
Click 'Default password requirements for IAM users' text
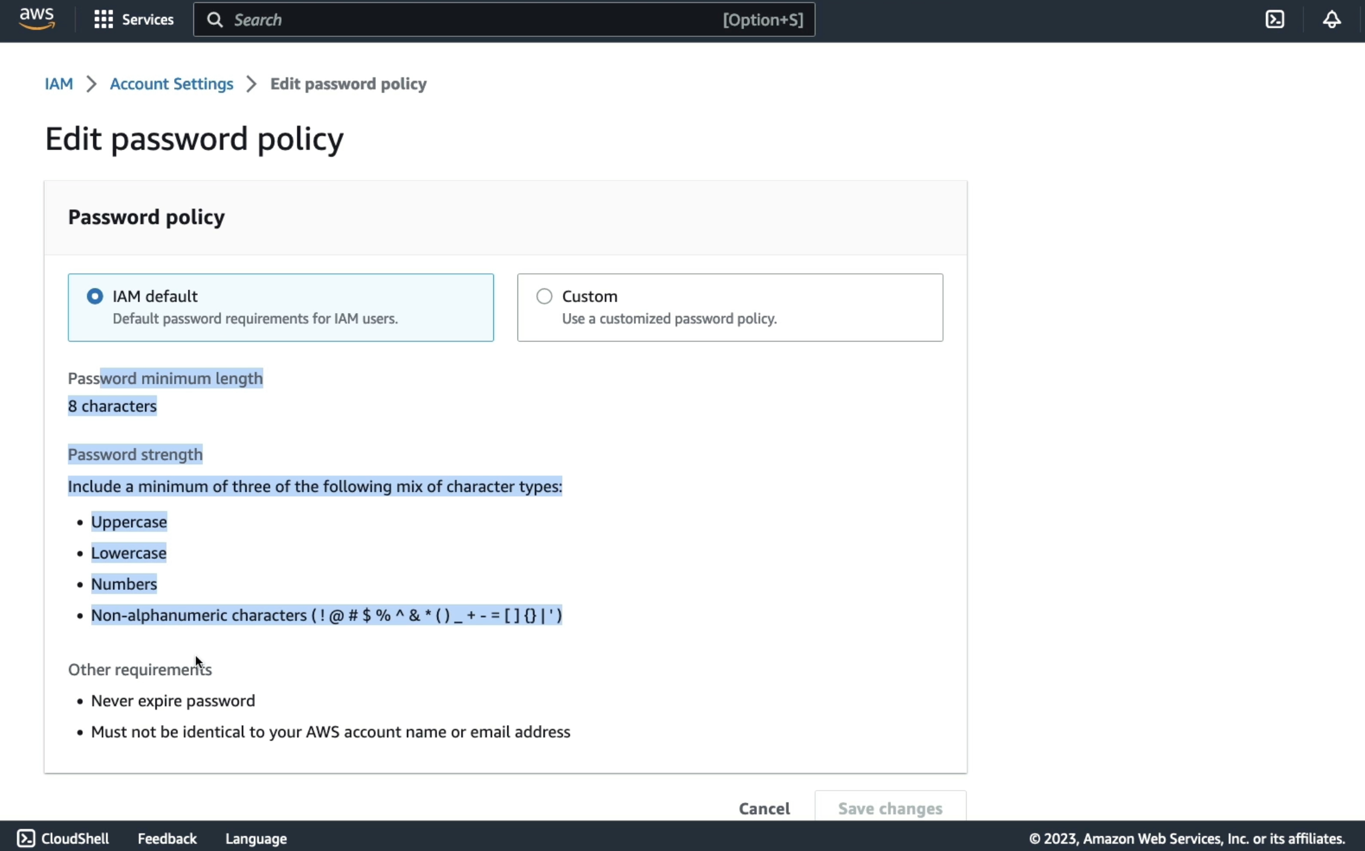255,319
